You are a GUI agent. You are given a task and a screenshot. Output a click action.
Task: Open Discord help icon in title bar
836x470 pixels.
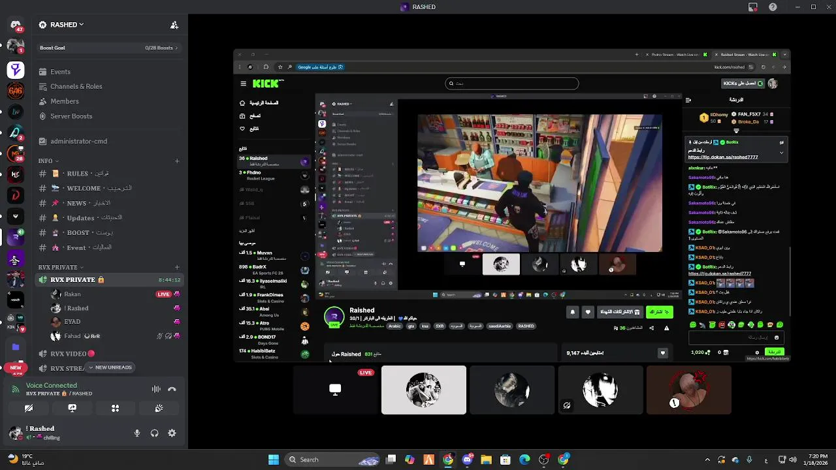[773, 7]
